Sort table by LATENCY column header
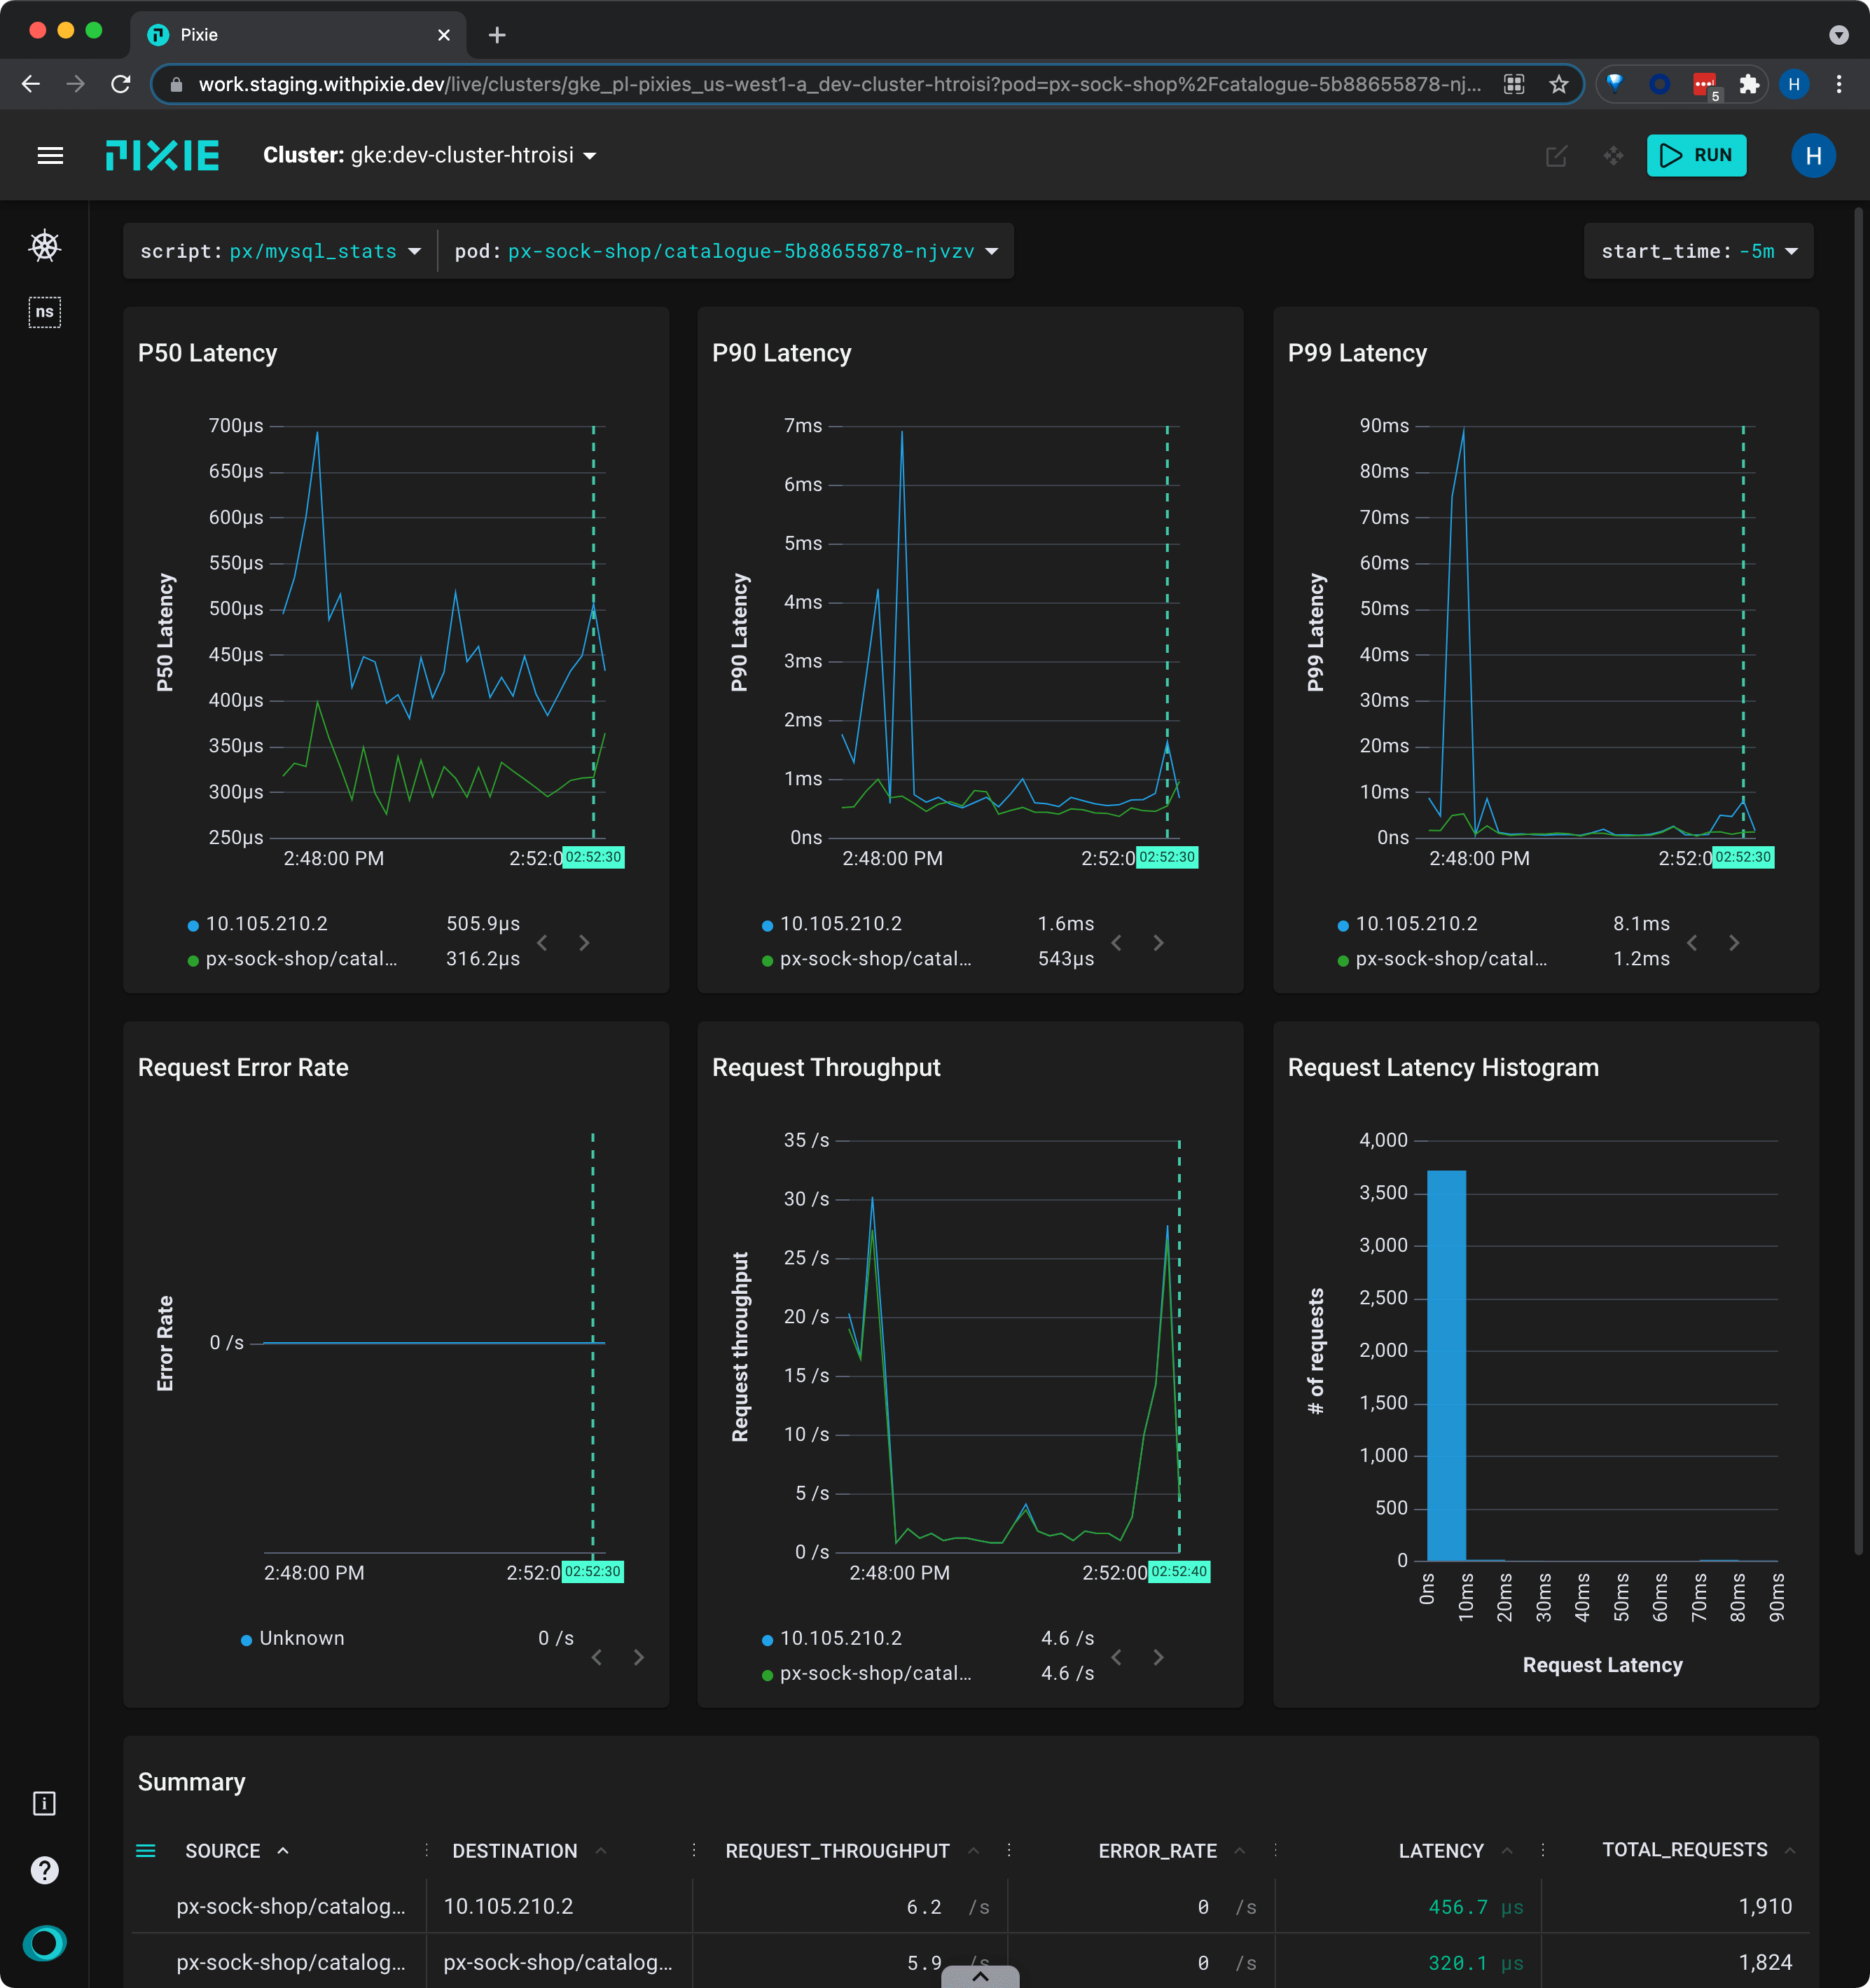This screenshot has width=1870, height=1988. tap(1440, 1851)
